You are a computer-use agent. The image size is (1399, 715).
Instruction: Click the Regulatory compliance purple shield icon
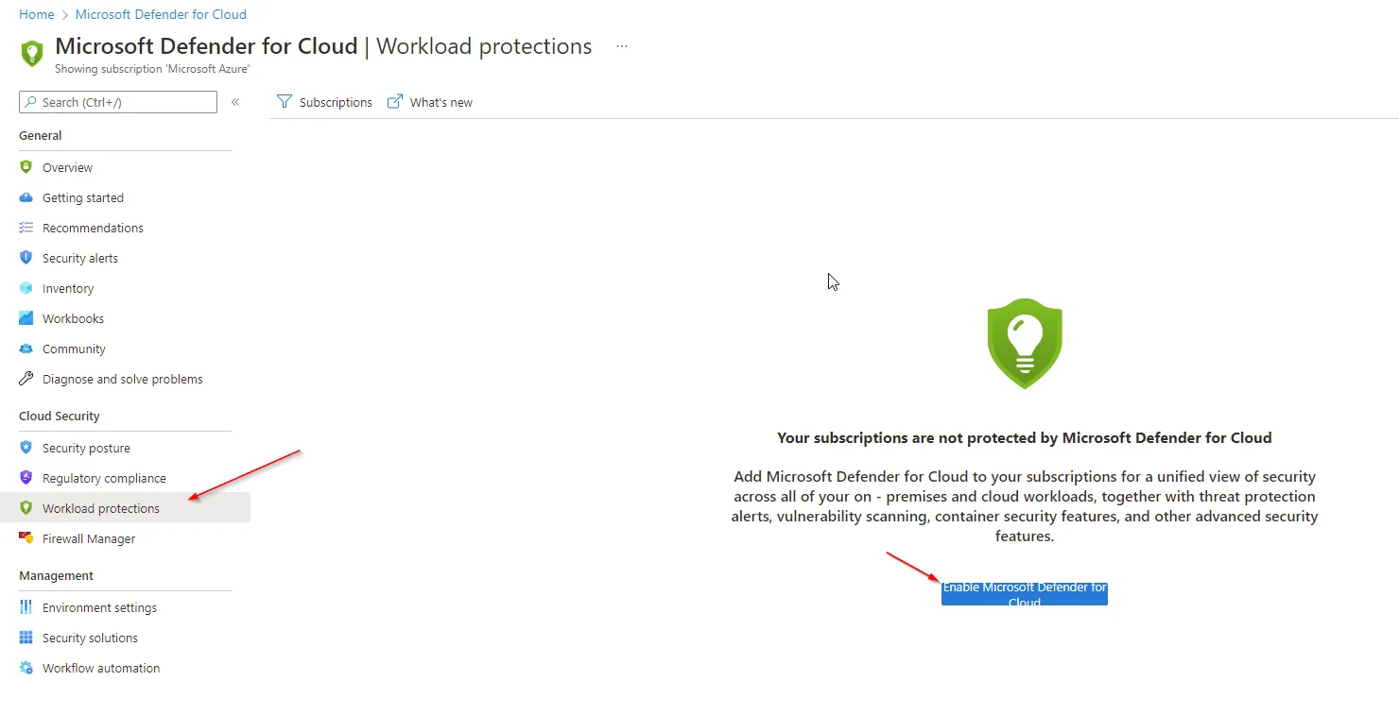[26, 478]
